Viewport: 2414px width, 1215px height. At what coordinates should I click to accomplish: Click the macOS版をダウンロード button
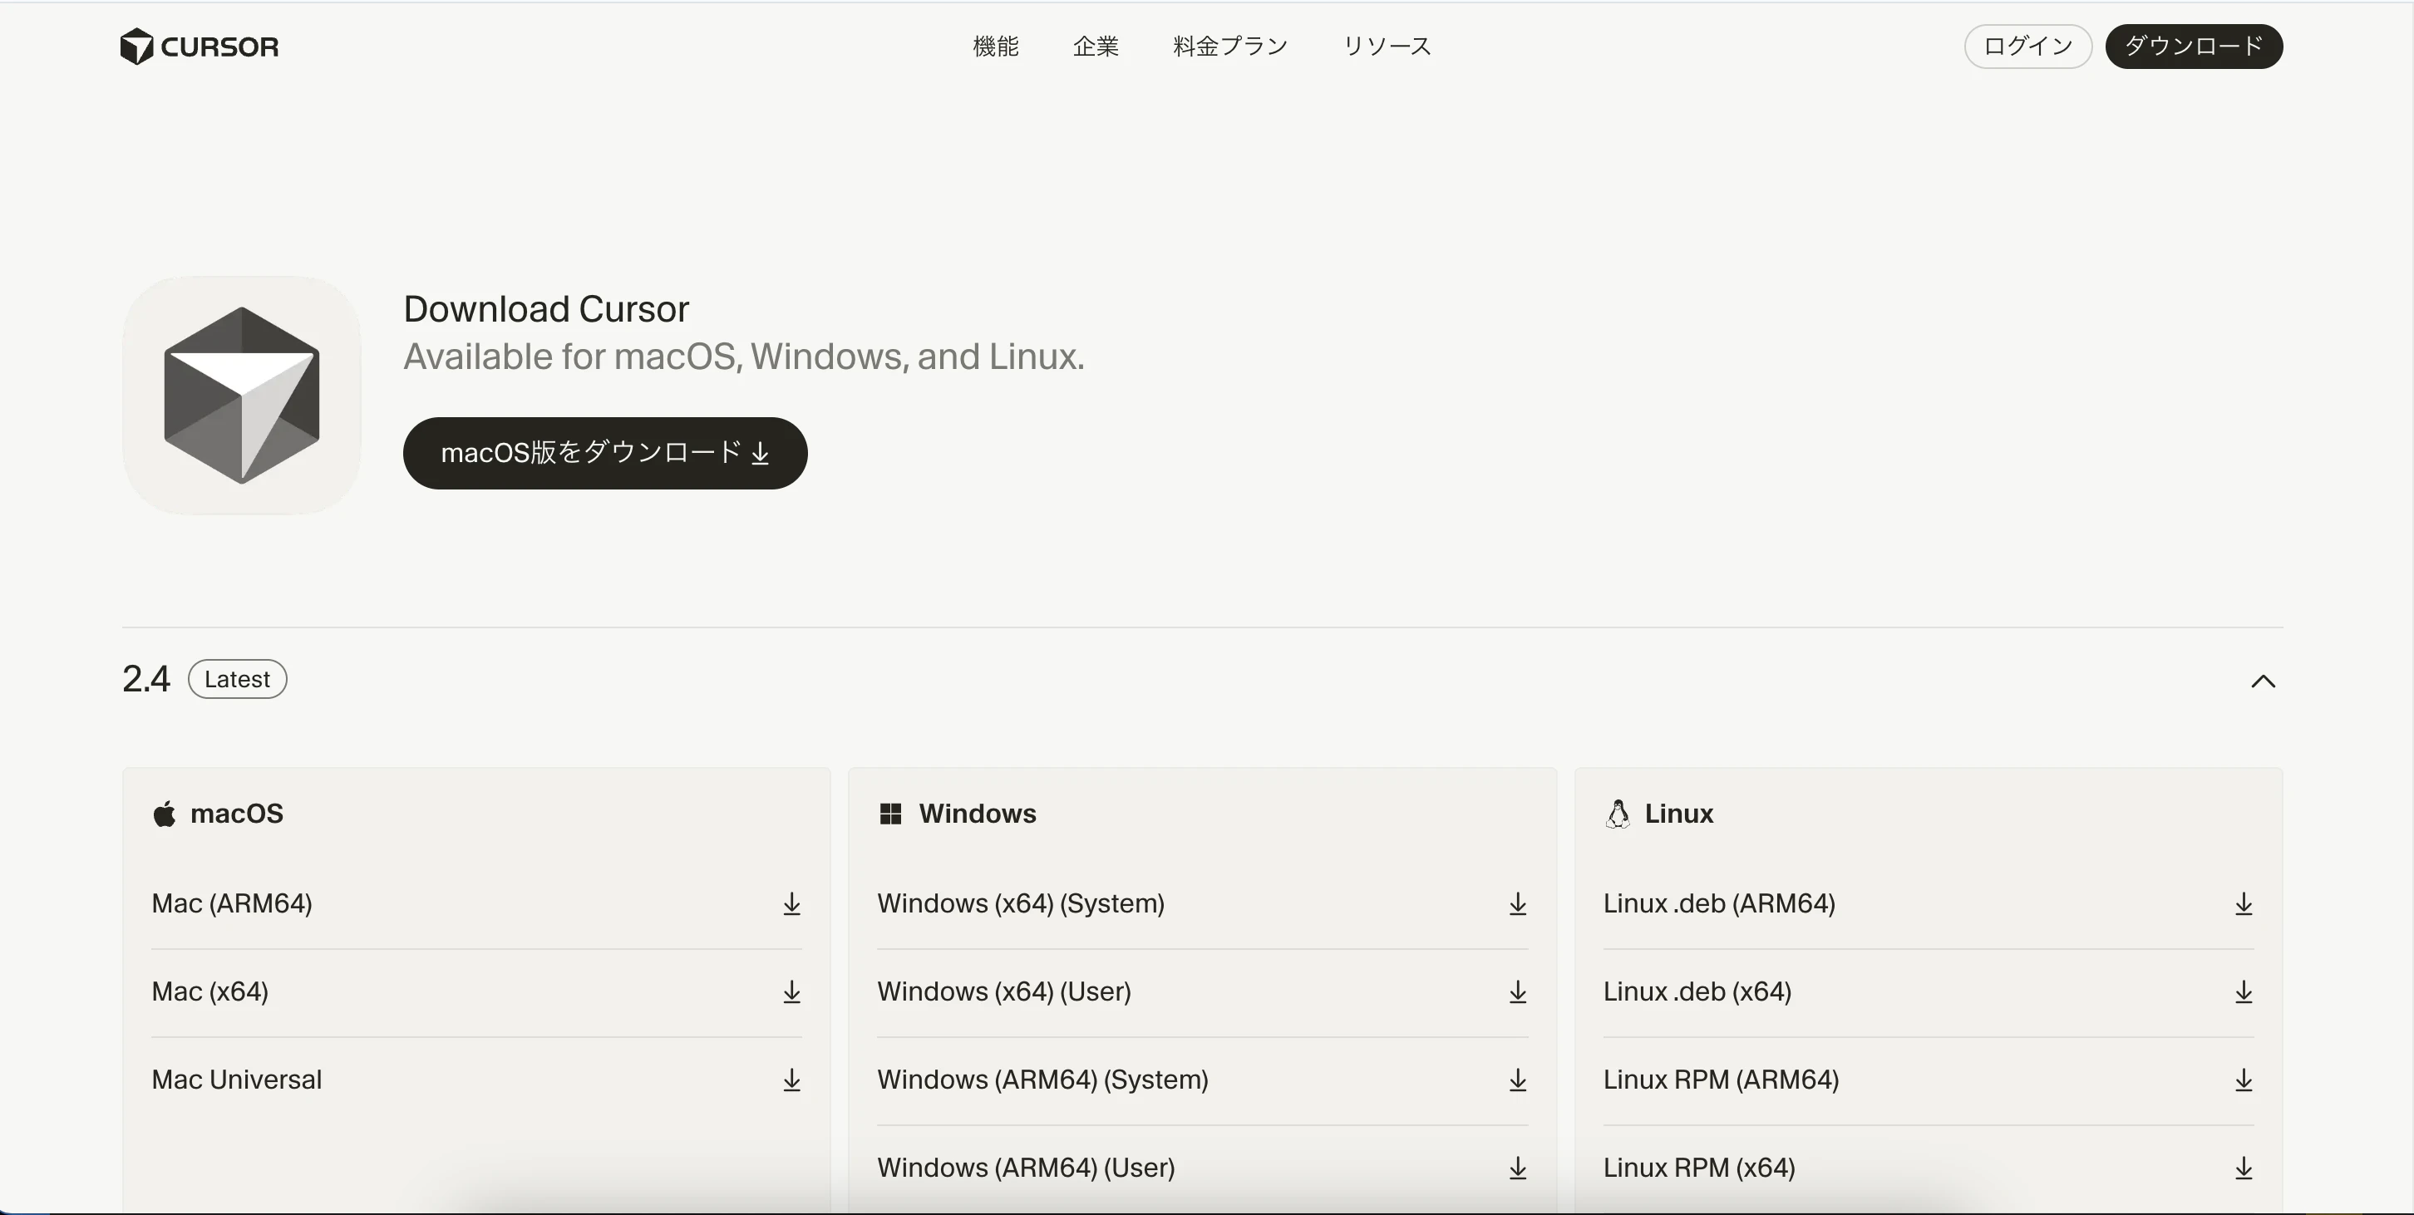click(x=605, y=452)
